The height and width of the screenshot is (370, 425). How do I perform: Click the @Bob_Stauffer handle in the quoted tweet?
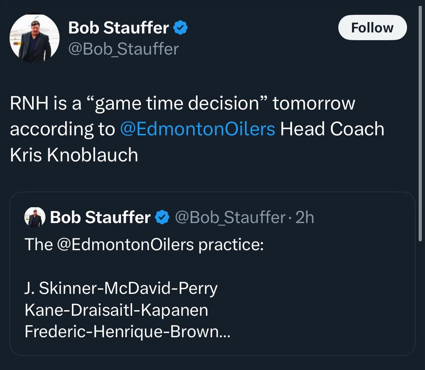(230, 217)
